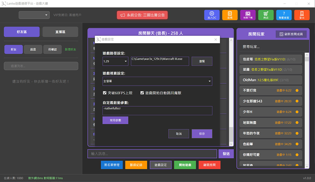
Task: Click the orange status dot beside 年愁的今夜
Action: (297, 133)
